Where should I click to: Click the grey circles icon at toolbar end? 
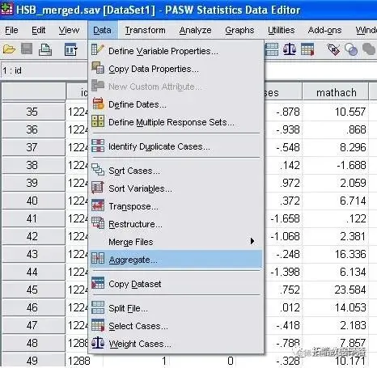click(369, 49)
